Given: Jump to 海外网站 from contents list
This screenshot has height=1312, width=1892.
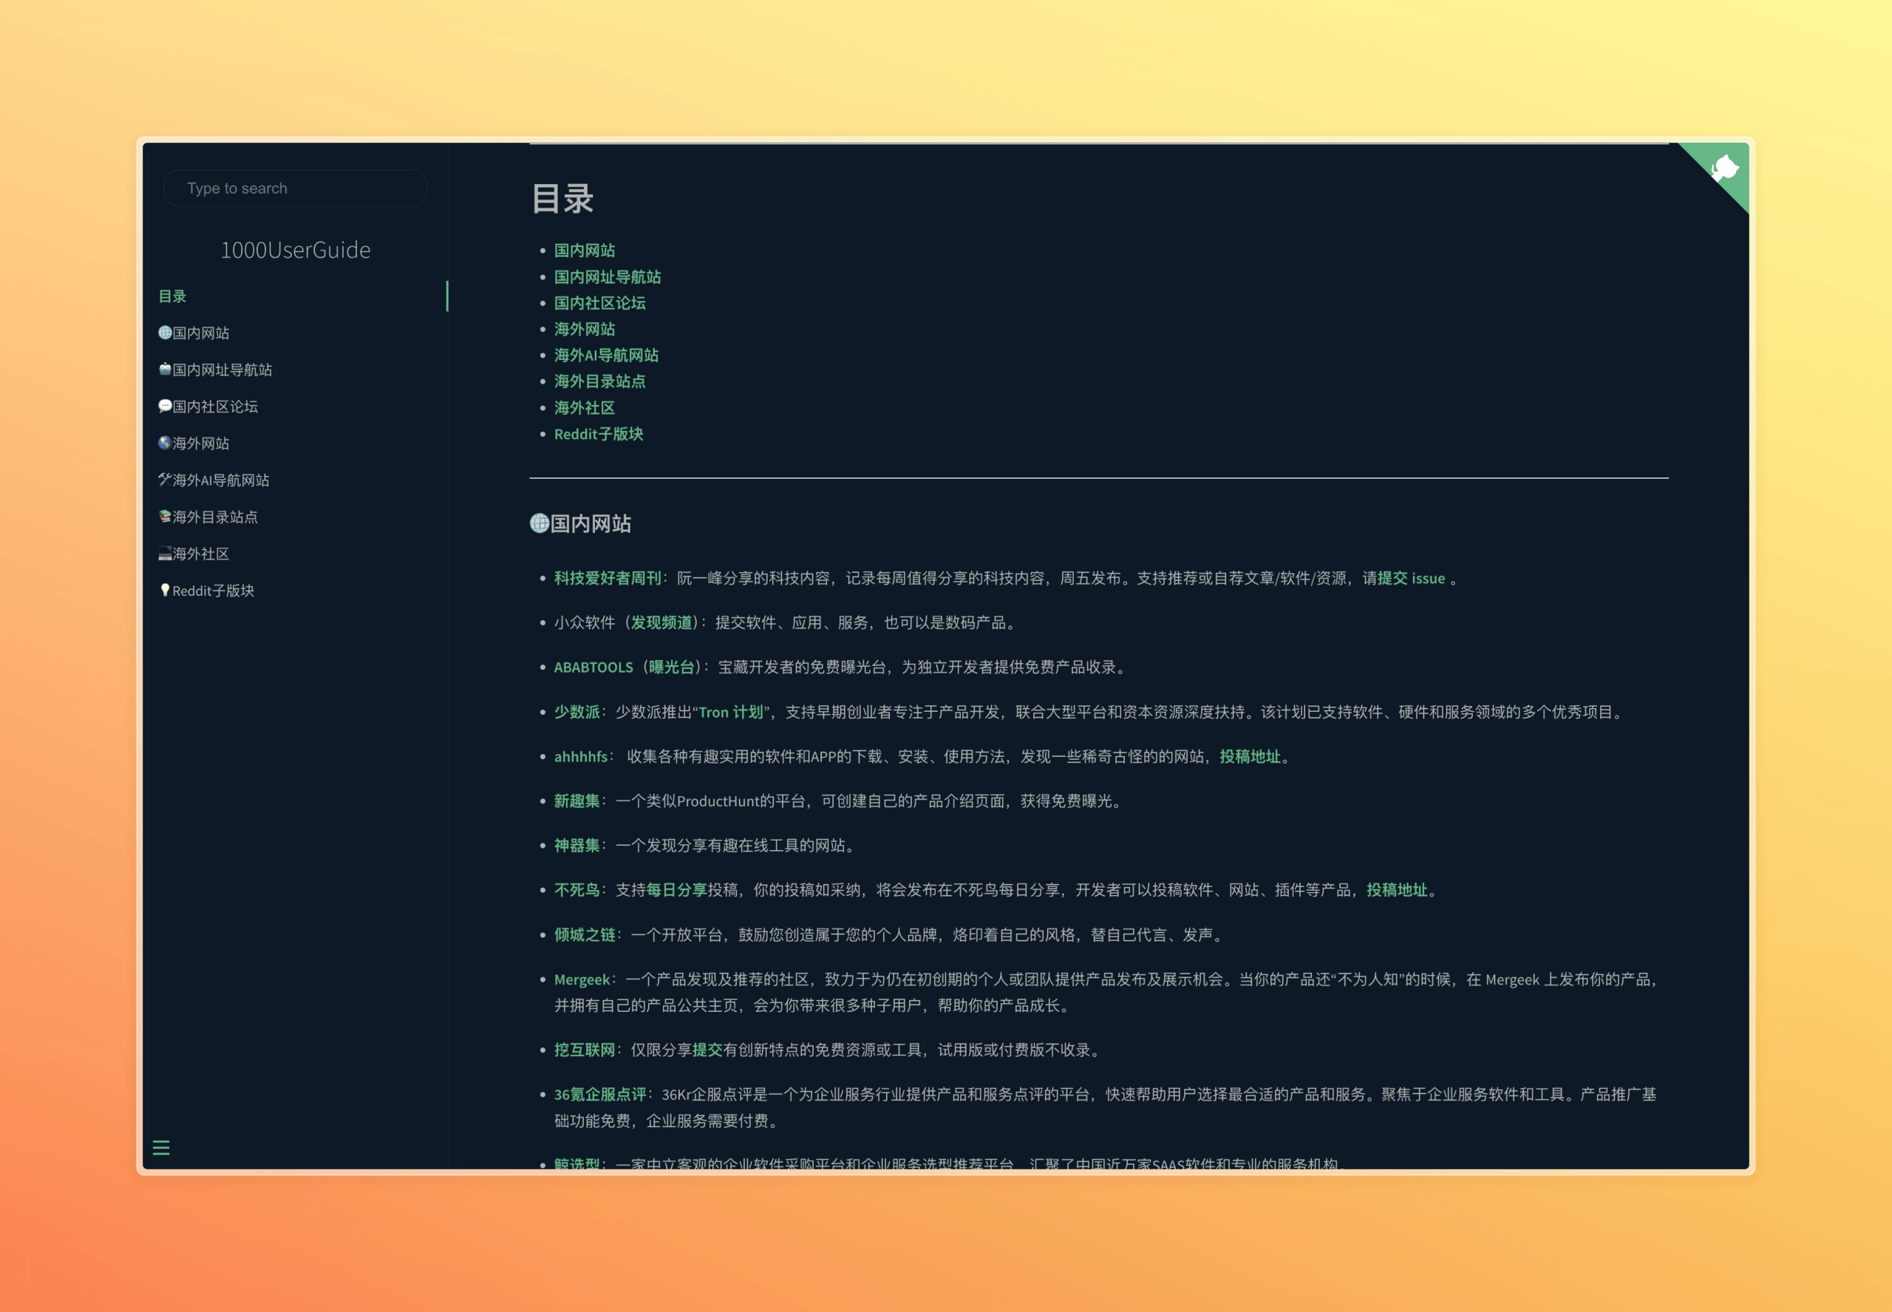Looking at the screenshot, I should pos(585,329).
